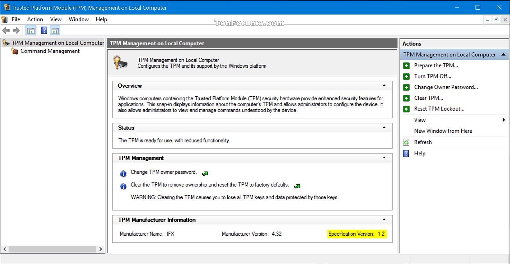Click the right scroll arrow in tree pane
Screen dimensions: 510x264
point(101,249)
